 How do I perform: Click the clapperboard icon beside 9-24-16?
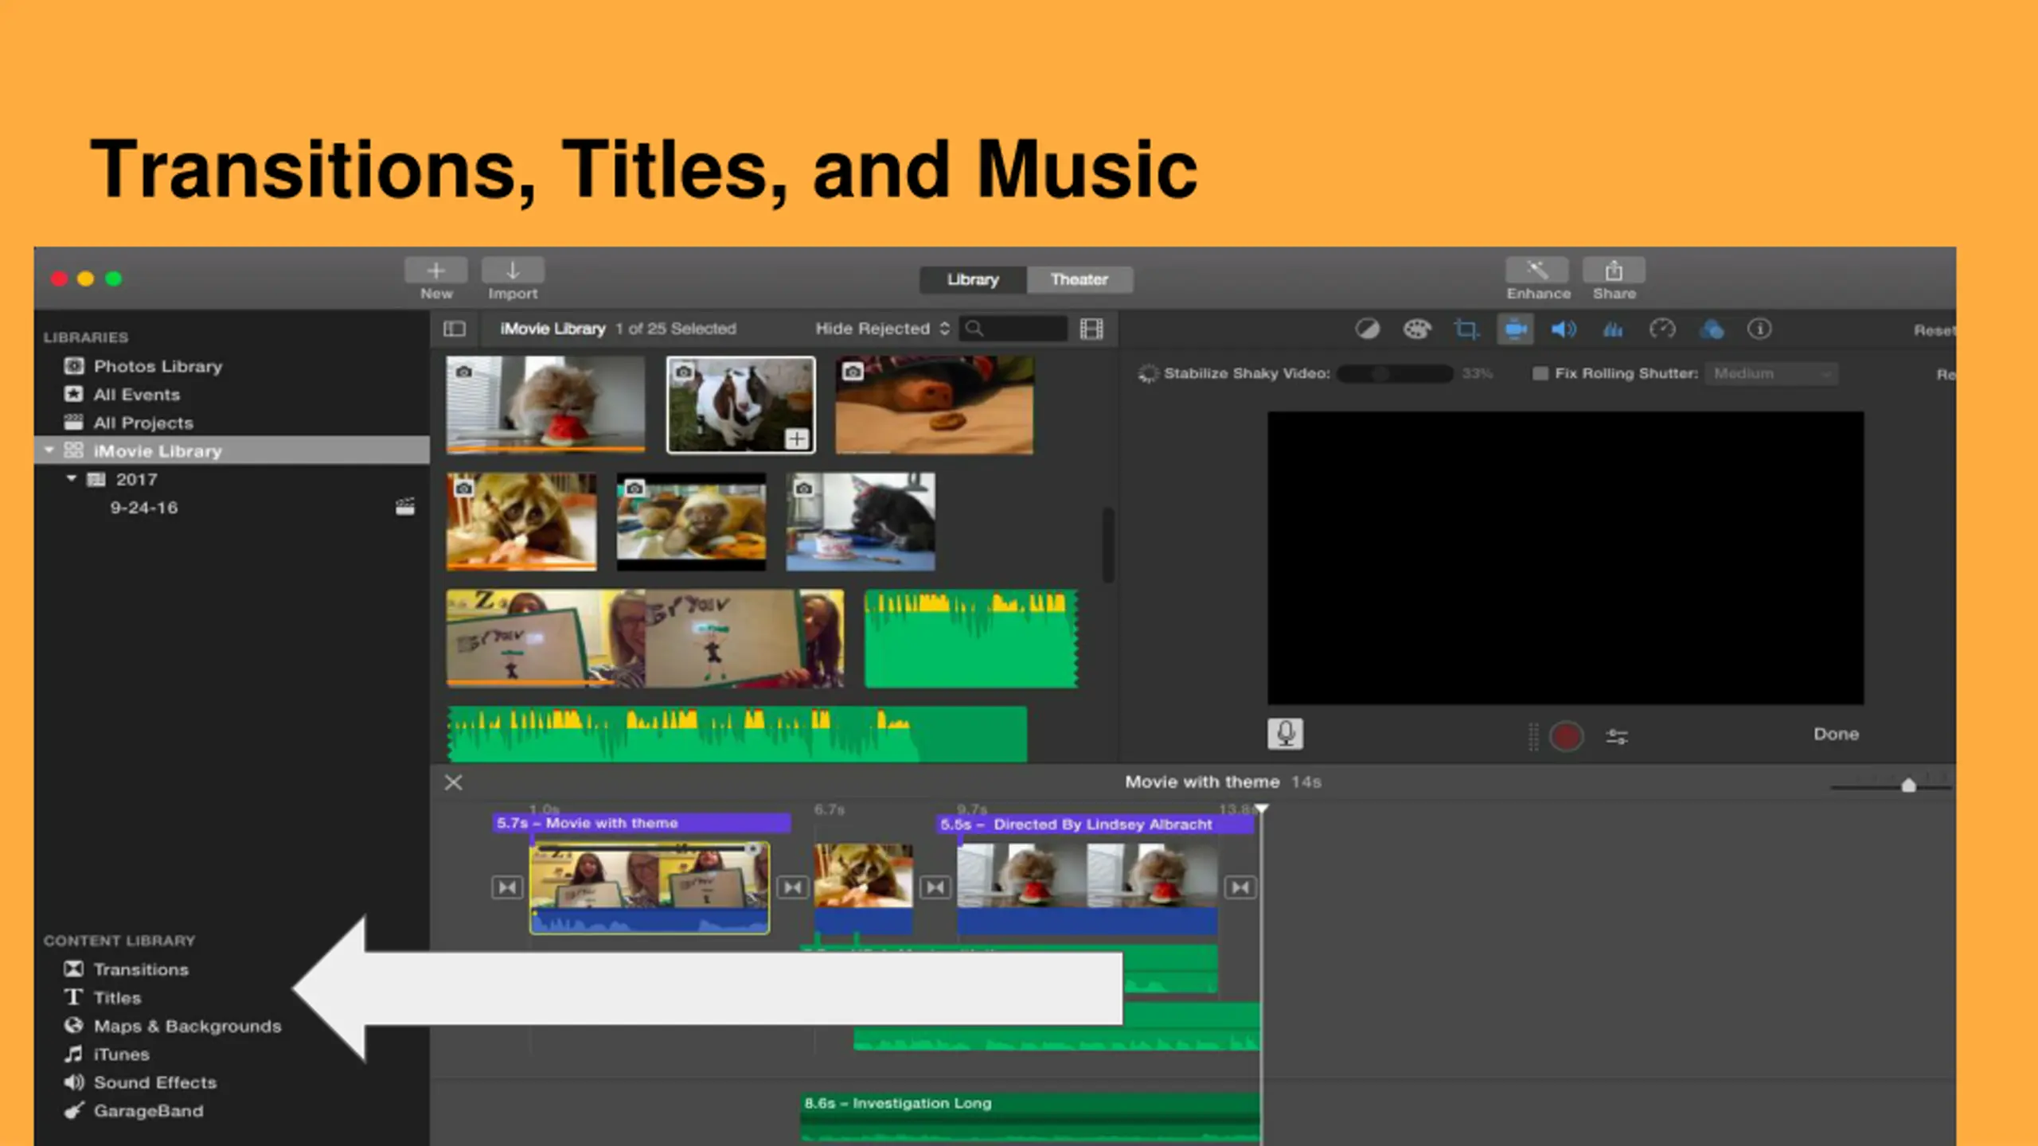405,507
